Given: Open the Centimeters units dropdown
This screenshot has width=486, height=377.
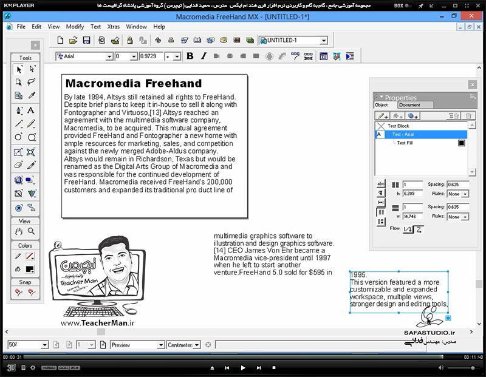Looking at the screenshot, I should click(x=197, y=345).
